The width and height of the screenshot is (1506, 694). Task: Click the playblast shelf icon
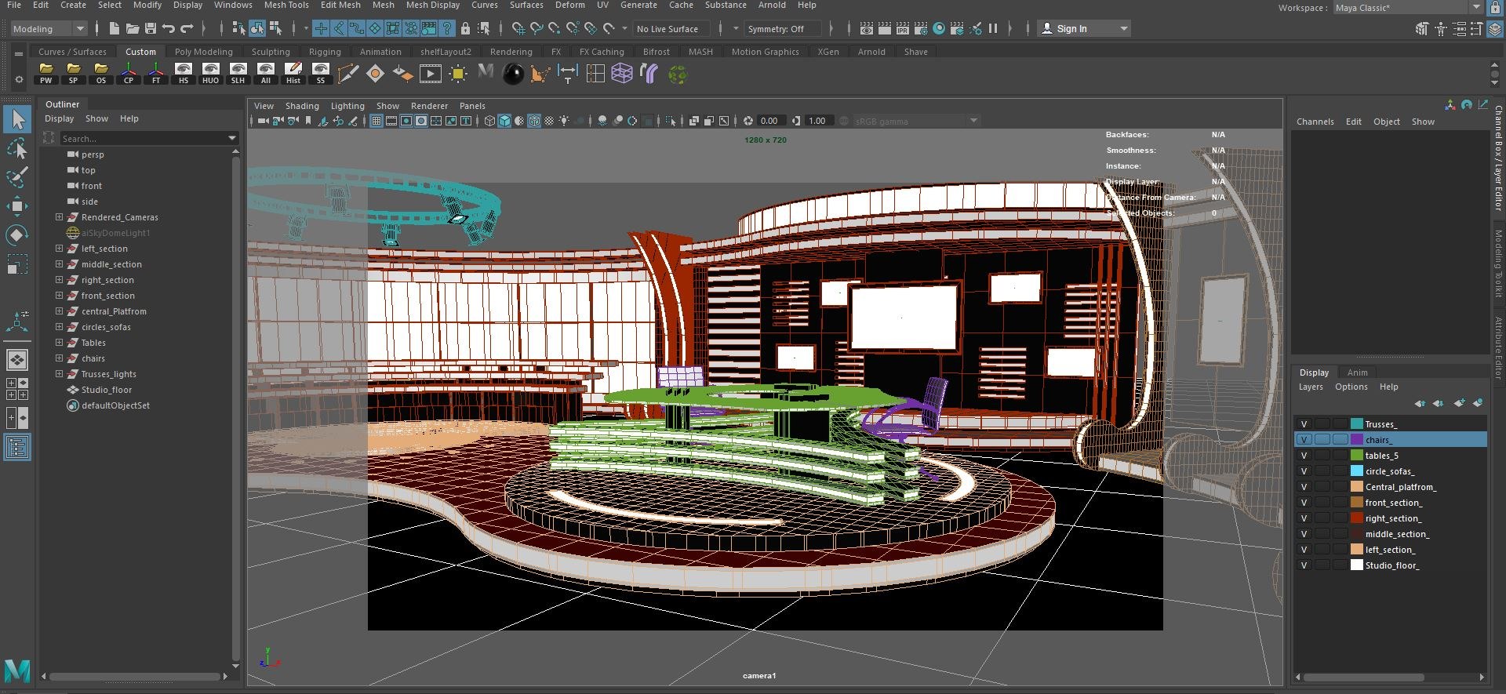point(430,74)
